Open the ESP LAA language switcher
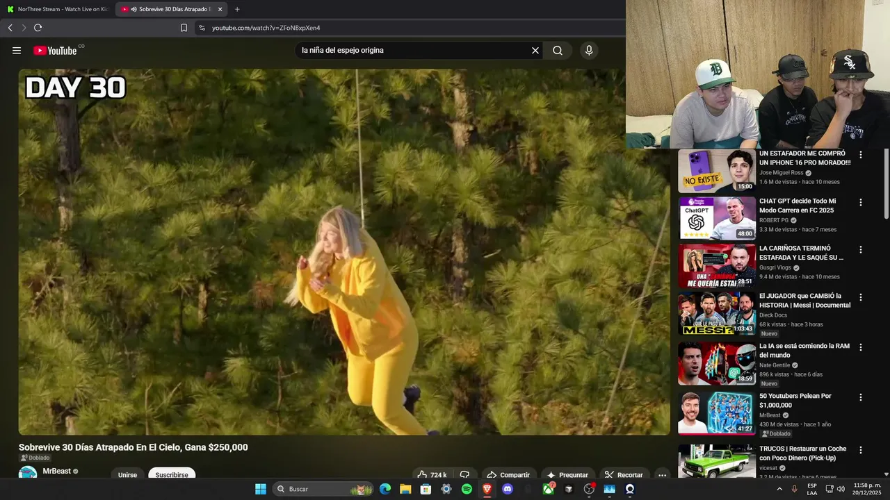 tap(812, 489)
